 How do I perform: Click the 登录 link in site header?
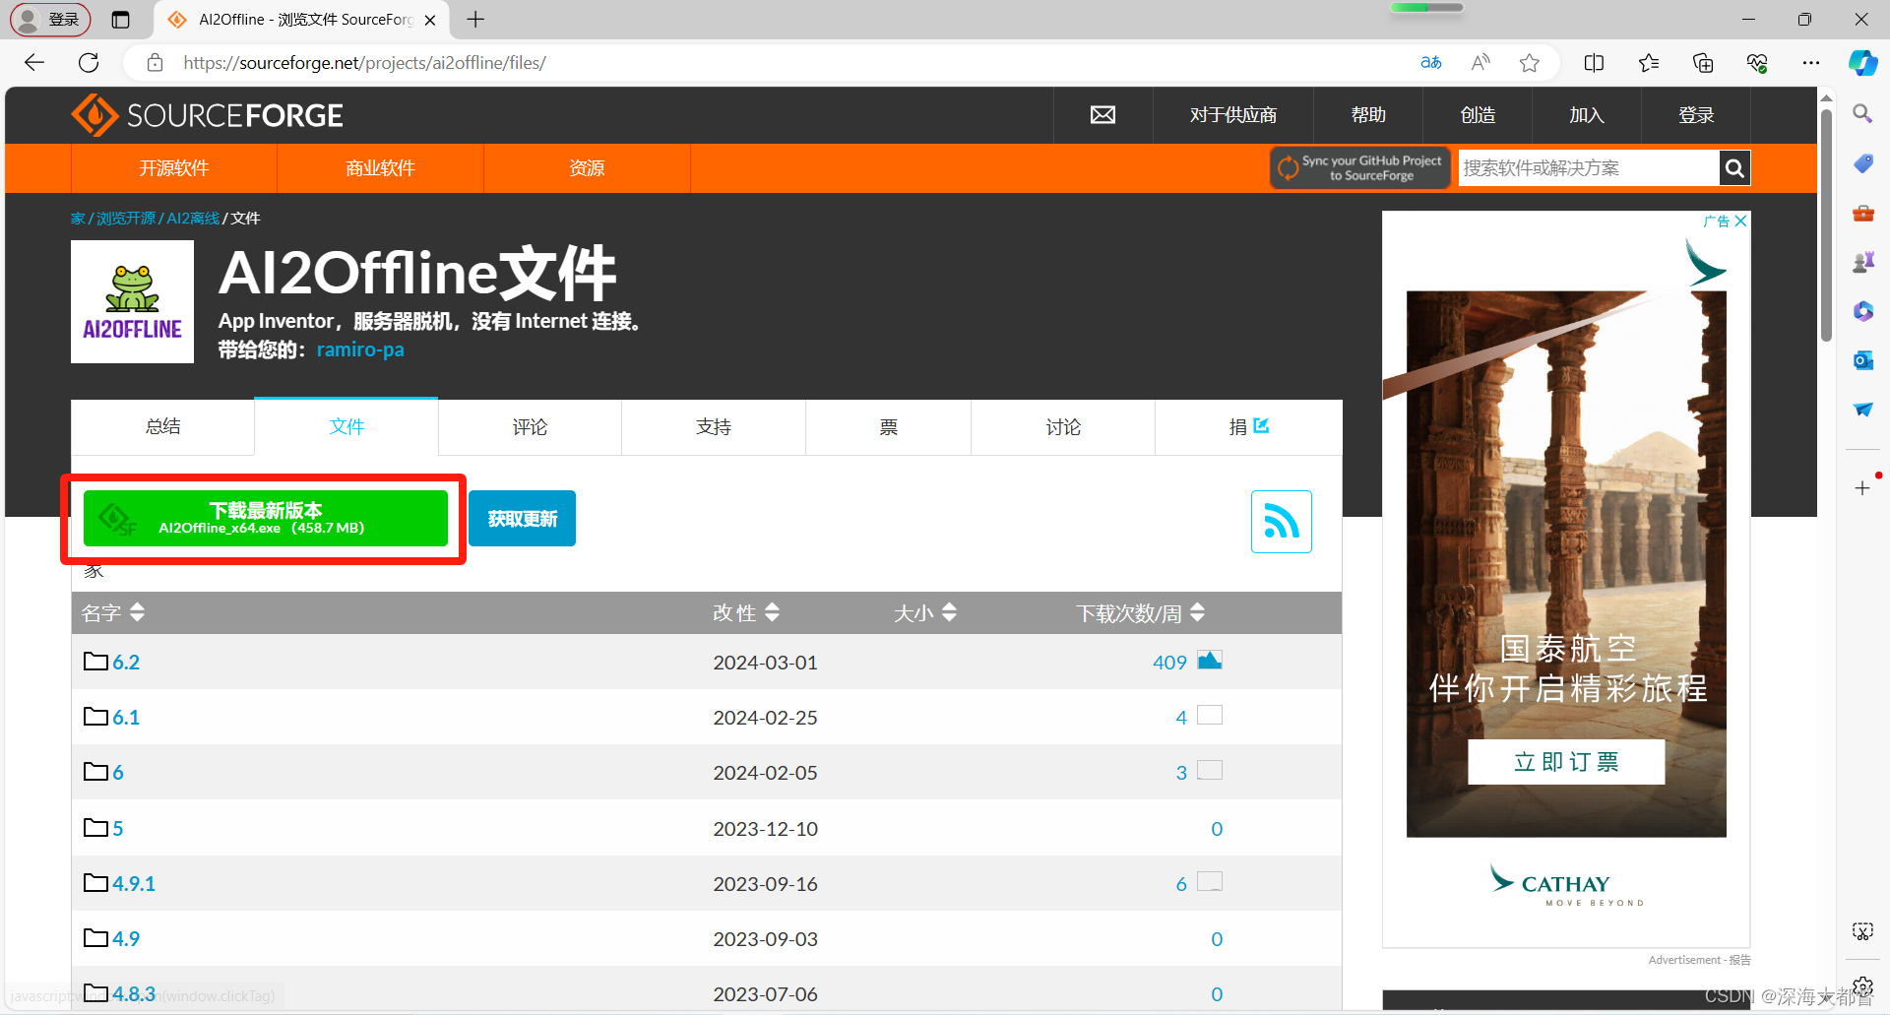coord(1696,115)
